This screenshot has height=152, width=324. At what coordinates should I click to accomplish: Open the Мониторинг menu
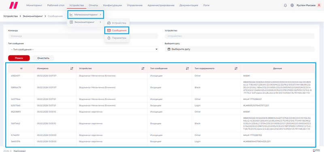tap(34, 5)
